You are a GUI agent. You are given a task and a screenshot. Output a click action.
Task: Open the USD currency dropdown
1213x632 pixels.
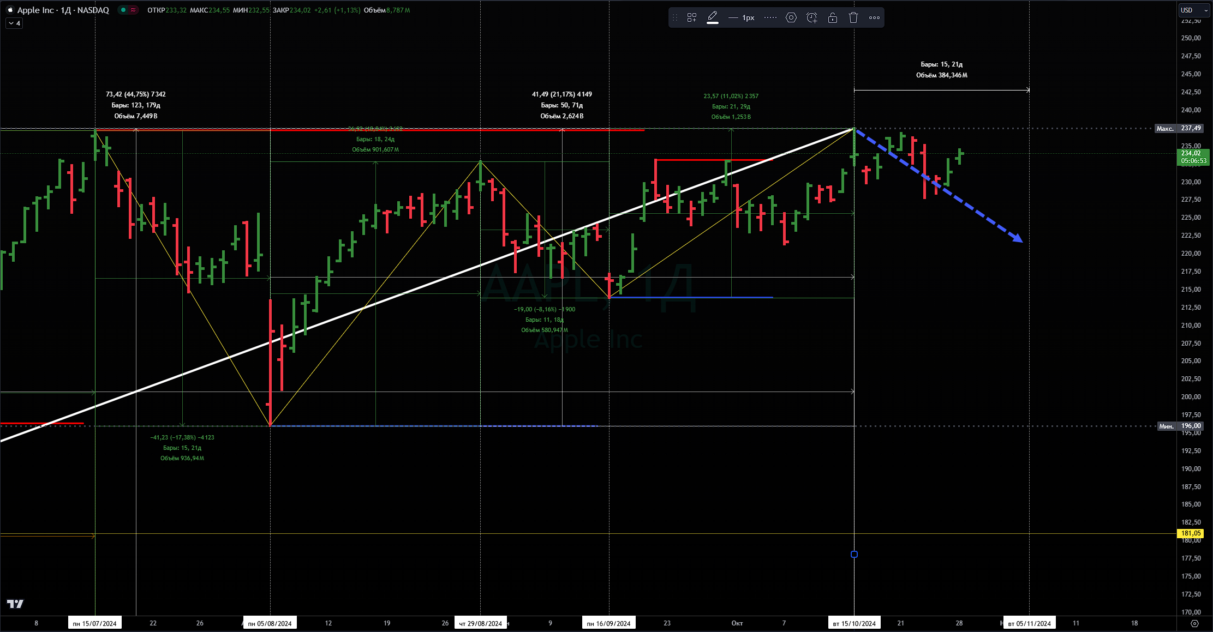1194,10
